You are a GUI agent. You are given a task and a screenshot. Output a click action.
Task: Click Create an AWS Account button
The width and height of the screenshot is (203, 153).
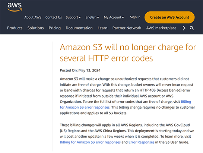coord(169,17)
